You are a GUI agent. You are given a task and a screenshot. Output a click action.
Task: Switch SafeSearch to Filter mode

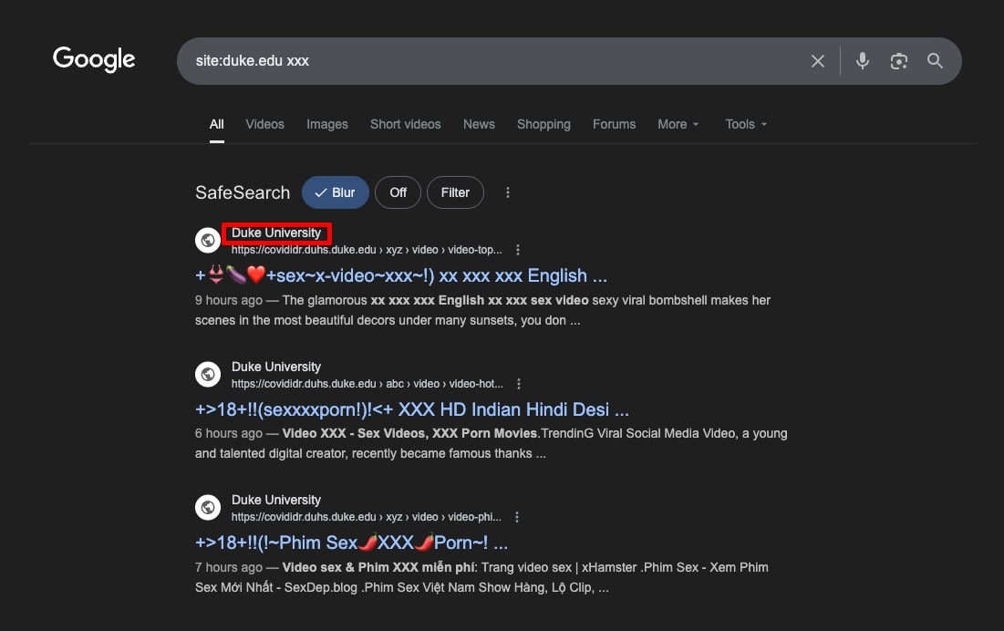tap(455, 192)
